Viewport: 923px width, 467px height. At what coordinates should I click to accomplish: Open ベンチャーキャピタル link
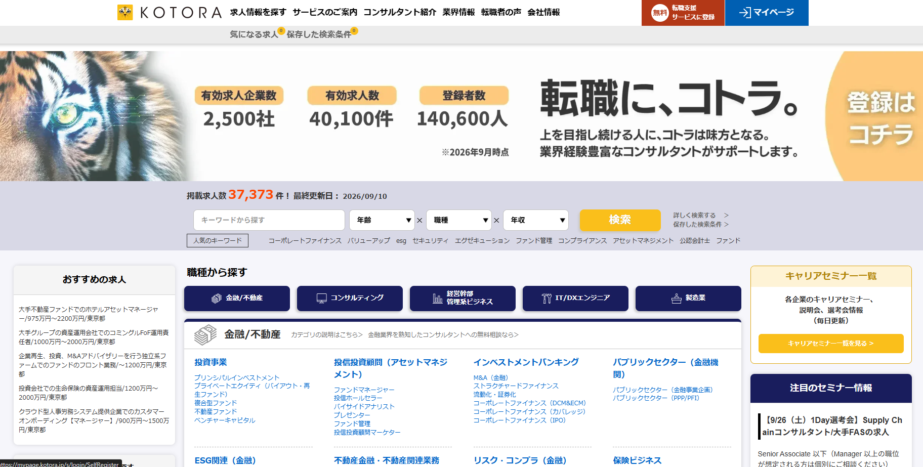(x=225, y=420)
